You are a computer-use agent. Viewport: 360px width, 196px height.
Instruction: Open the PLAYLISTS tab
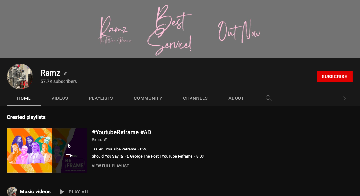pyautogui.click(x=101, y=98)
